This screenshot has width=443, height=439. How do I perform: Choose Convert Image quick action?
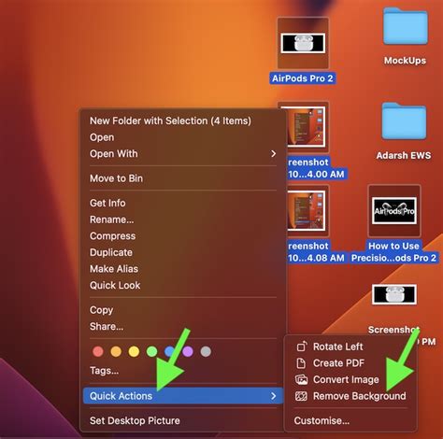click(346, 379)
